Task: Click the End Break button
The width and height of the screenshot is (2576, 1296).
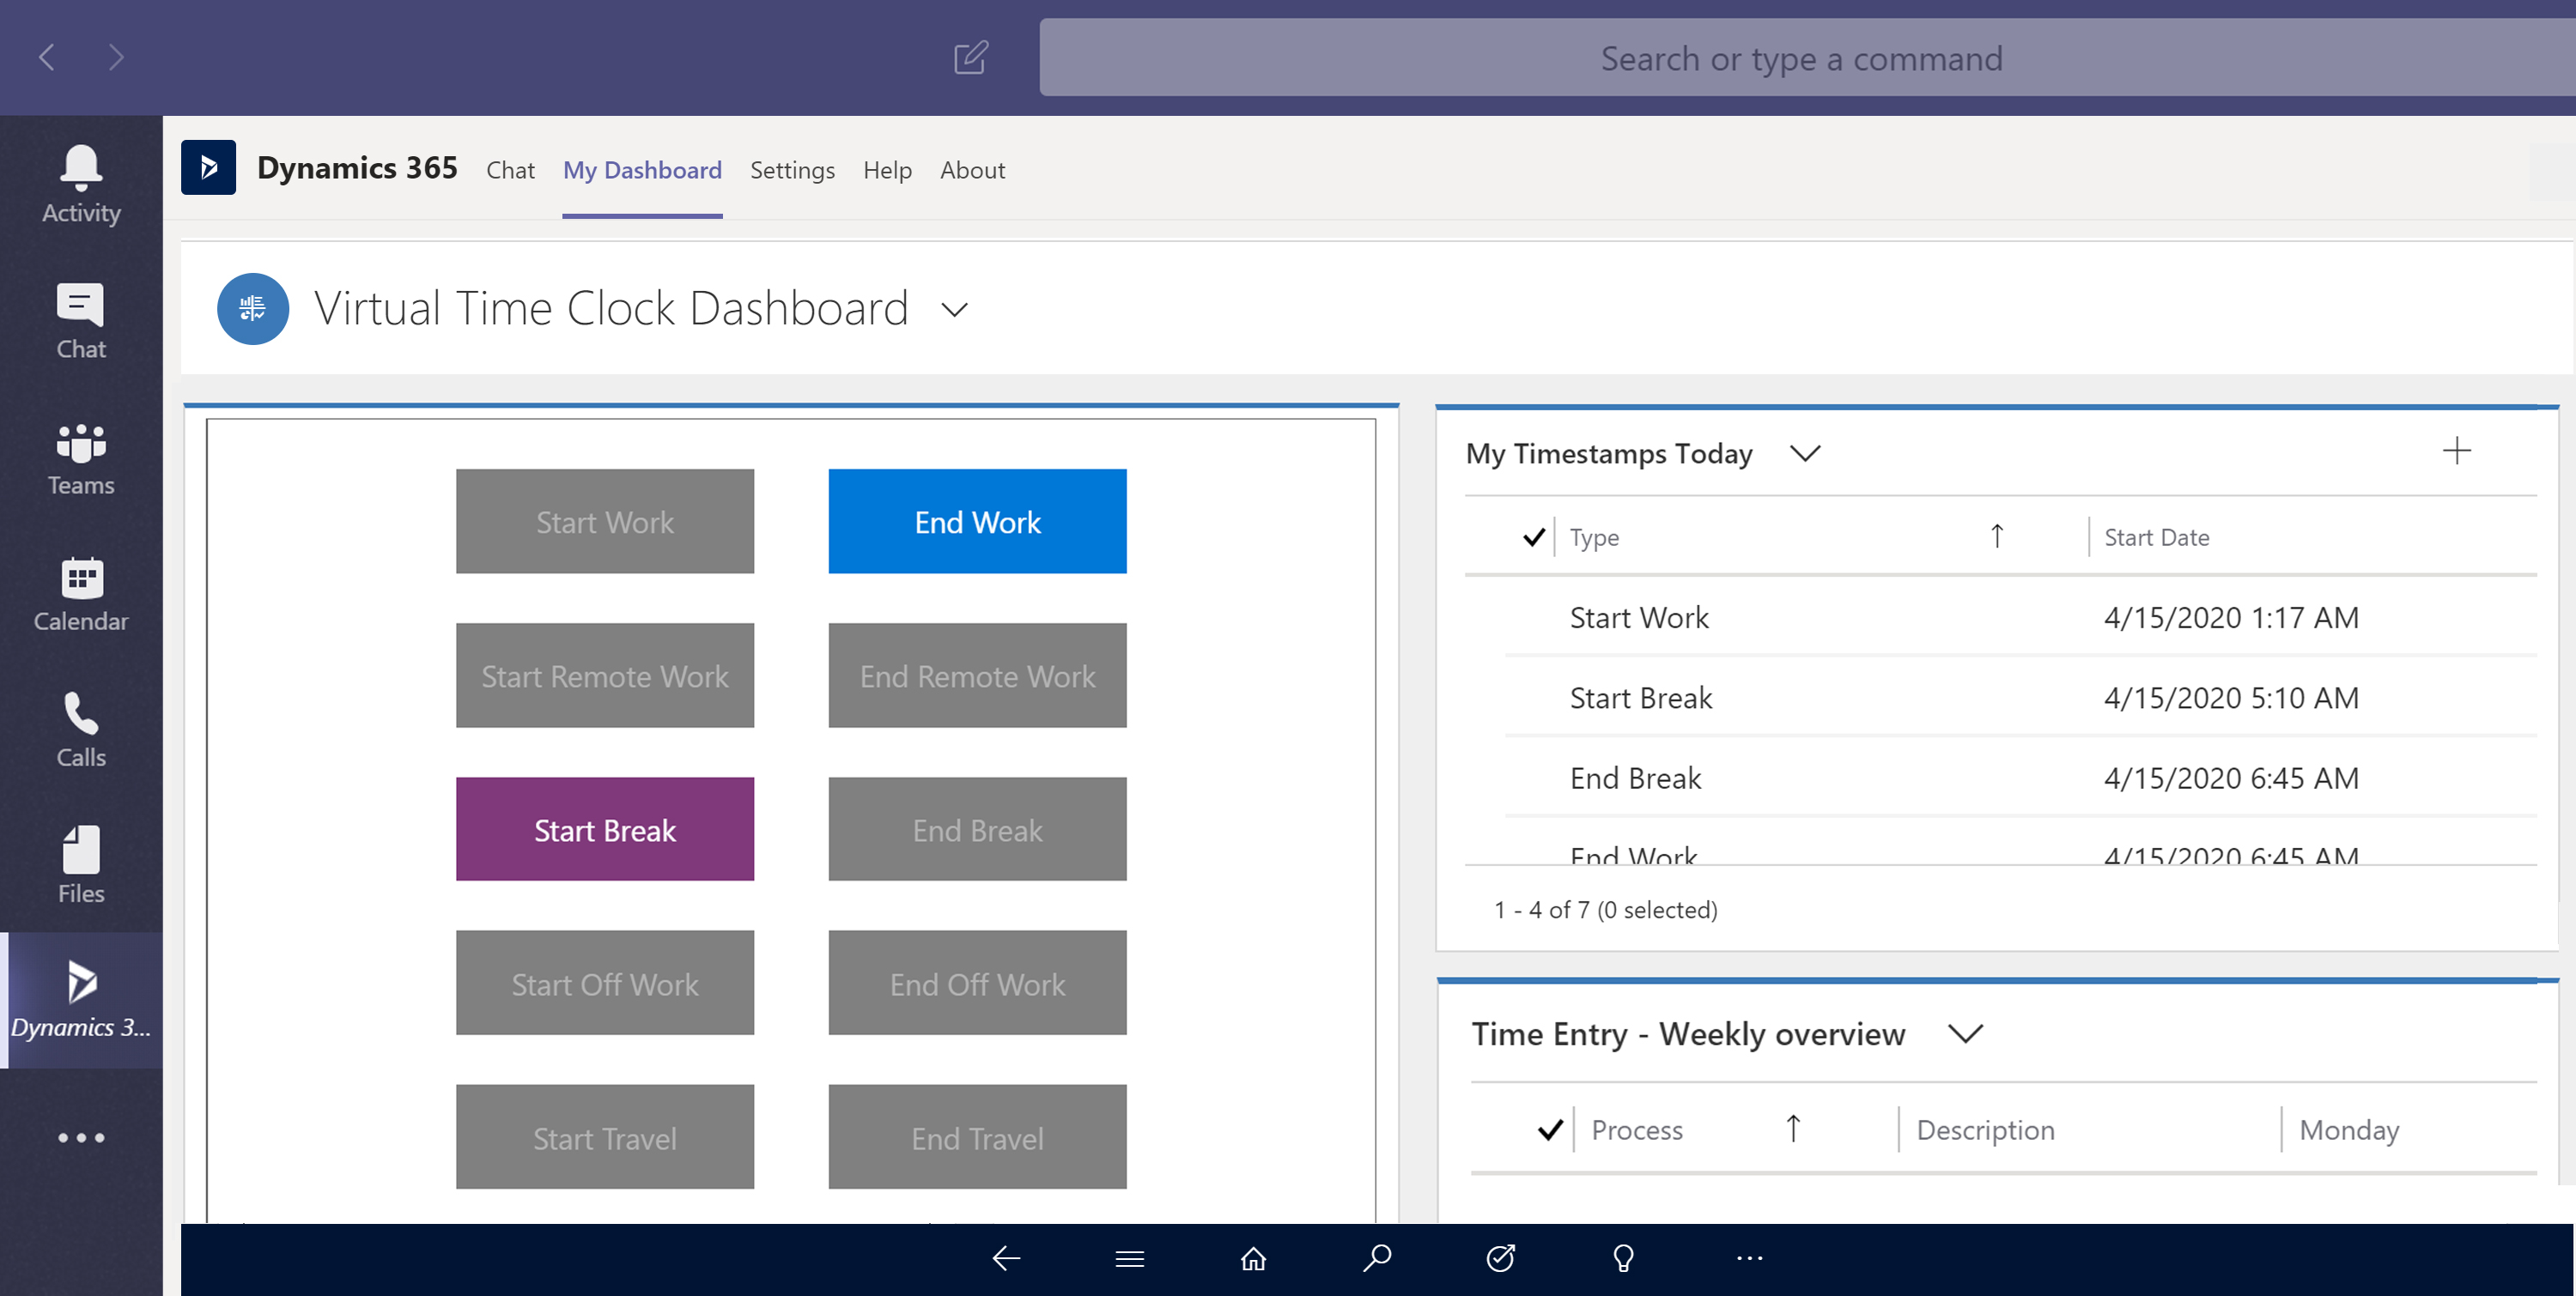Action: click(977, 829)
